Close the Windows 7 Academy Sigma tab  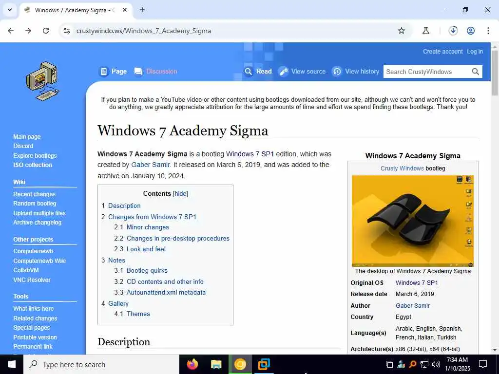pyautogui.click(x=125, y=10)
